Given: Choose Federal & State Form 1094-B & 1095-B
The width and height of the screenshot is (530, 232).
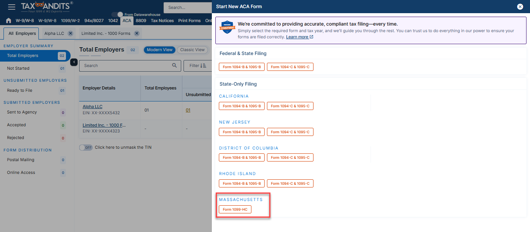Looking at the screenshot, I should pos(242,67).
